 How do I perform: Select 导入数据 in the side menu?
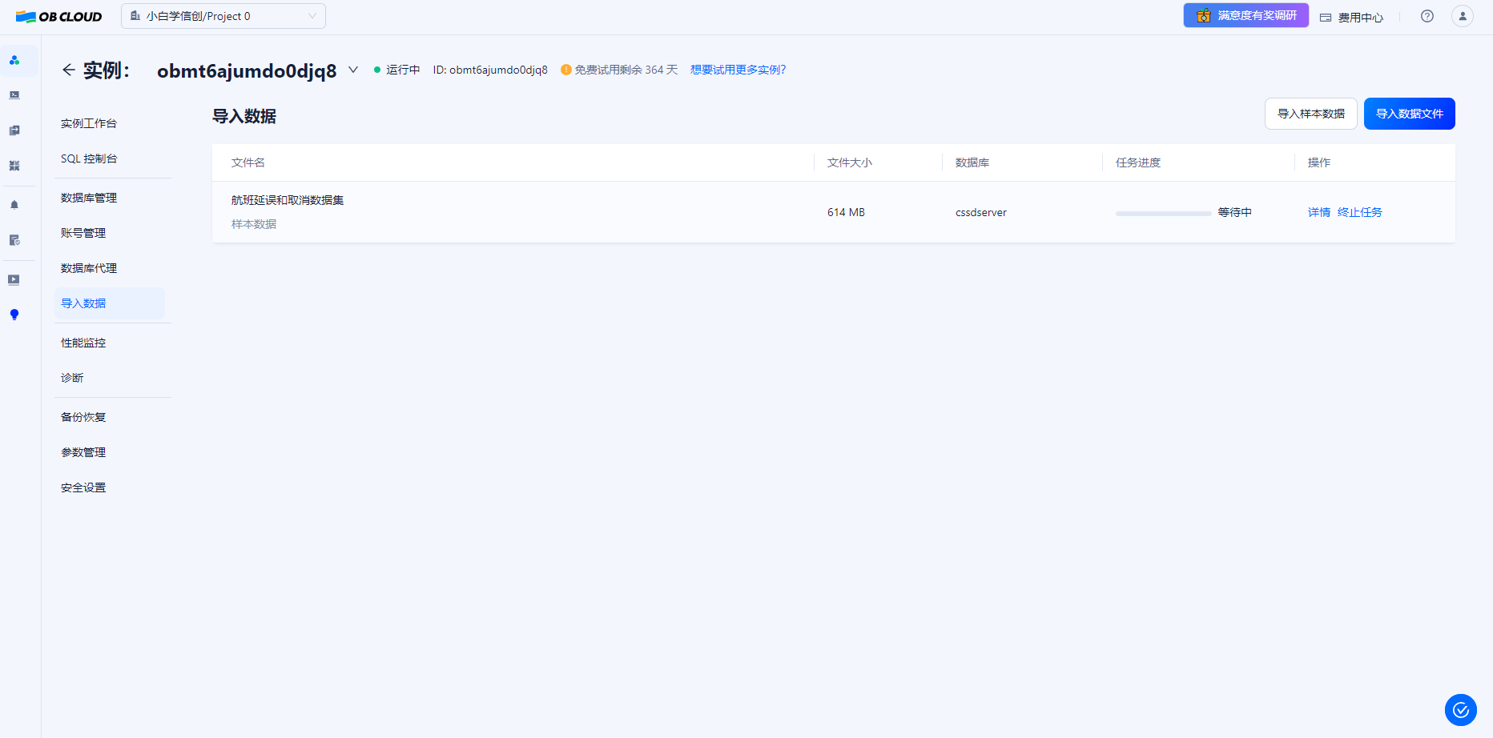(110, 303)
